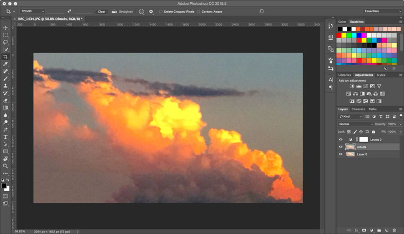Add a Curves adjustment
This screenshot has width=404, height=234.
coord(365,86)
